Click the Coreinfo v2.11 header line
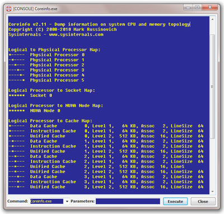 [x=99, y=24]
